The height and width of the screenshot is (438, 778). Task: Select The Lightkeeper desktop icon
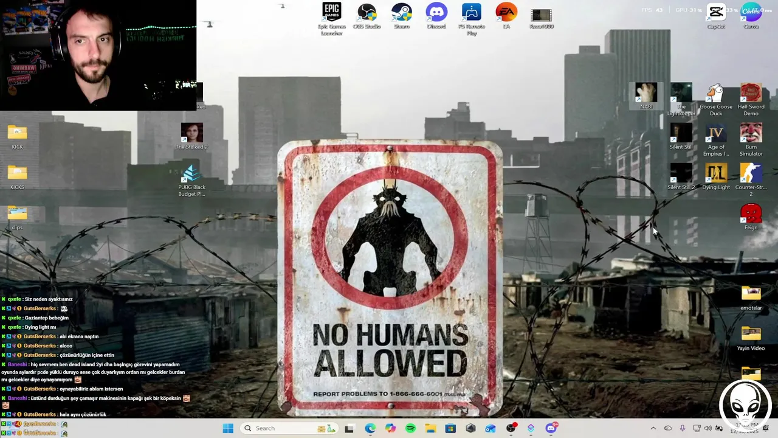coord(681,100)
